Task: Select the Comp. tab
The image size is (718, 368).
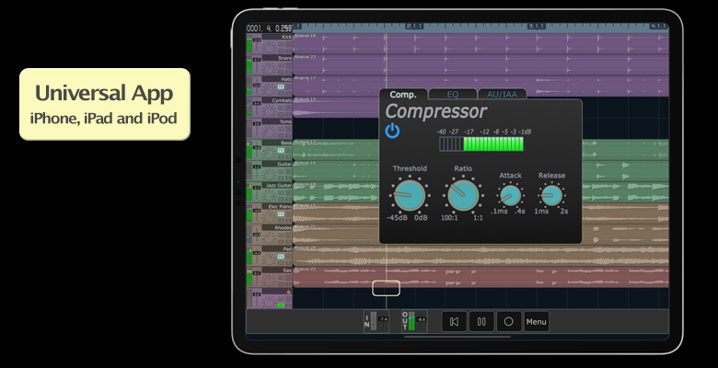Action: click(x=403, y=94)
